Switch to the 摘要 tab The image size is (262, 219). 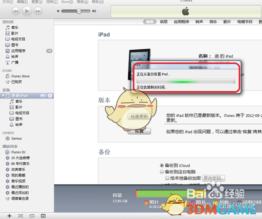tap(150, 21)
